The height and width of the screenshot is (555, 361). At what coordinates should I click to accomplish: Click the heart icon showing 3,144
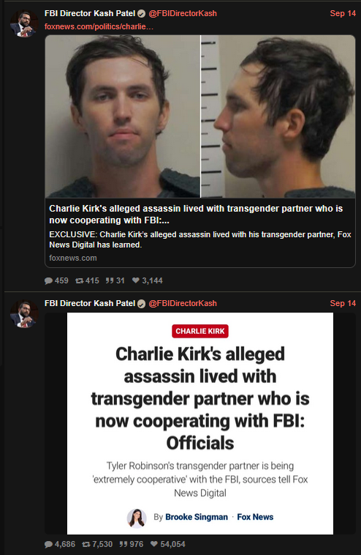(136, 280)
